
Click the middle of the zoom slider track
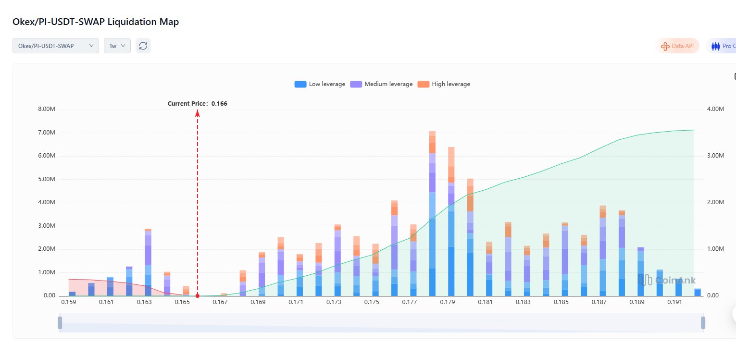pos(381,323)
